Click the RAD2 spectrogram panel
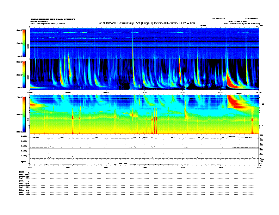 coord(144,43)
